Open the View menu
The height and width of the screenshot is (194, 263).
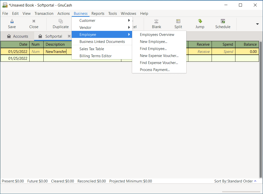27,14
